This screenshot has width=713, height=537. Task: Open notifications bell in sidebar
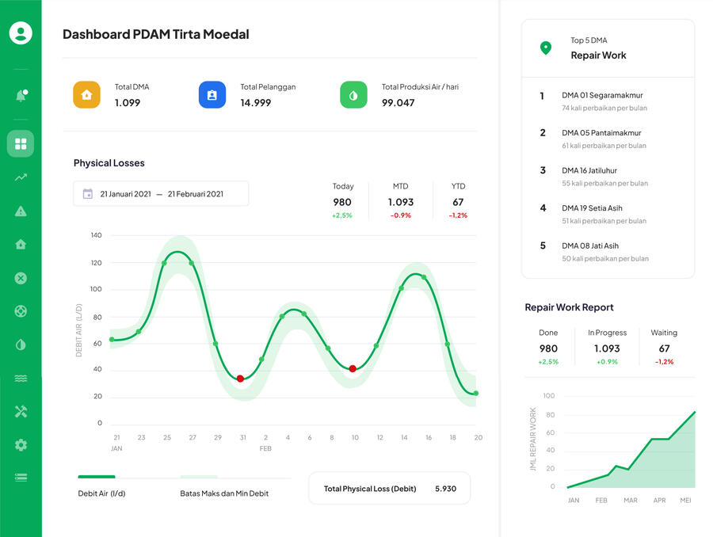21,96
